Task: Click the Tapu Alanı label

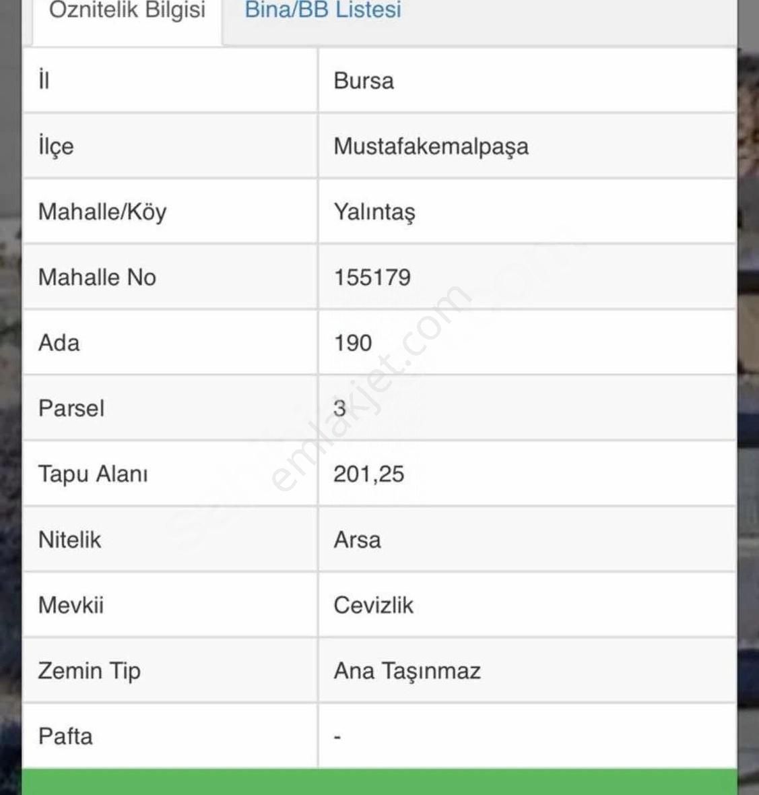Action: (x=93, y=474)
